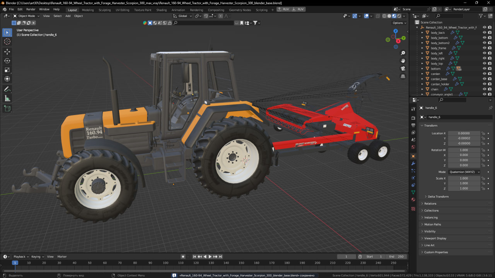Open the rotation Mode Quaternion dropdown
This screenshot has height=278, width=495.
pyautogui.click(x=464, y=172)
